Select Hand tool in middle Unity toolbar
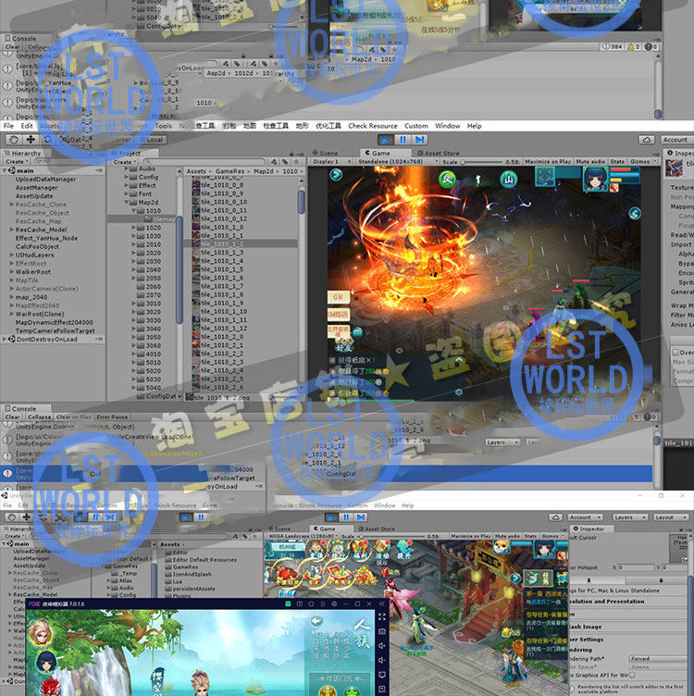Image resolution: width=694 pixels, height=696 pixels. [13, 140]
